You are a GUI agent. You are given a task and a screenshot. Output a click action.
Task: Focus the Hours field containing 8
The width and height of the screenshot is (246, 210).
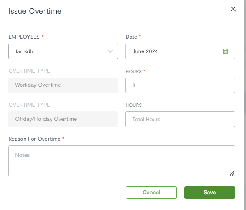click(180, 85)
